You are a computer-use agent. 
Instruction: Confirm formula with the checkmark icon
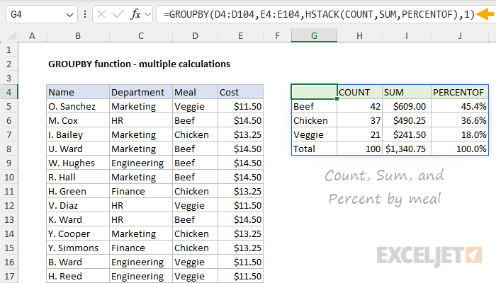pos(118,15)
